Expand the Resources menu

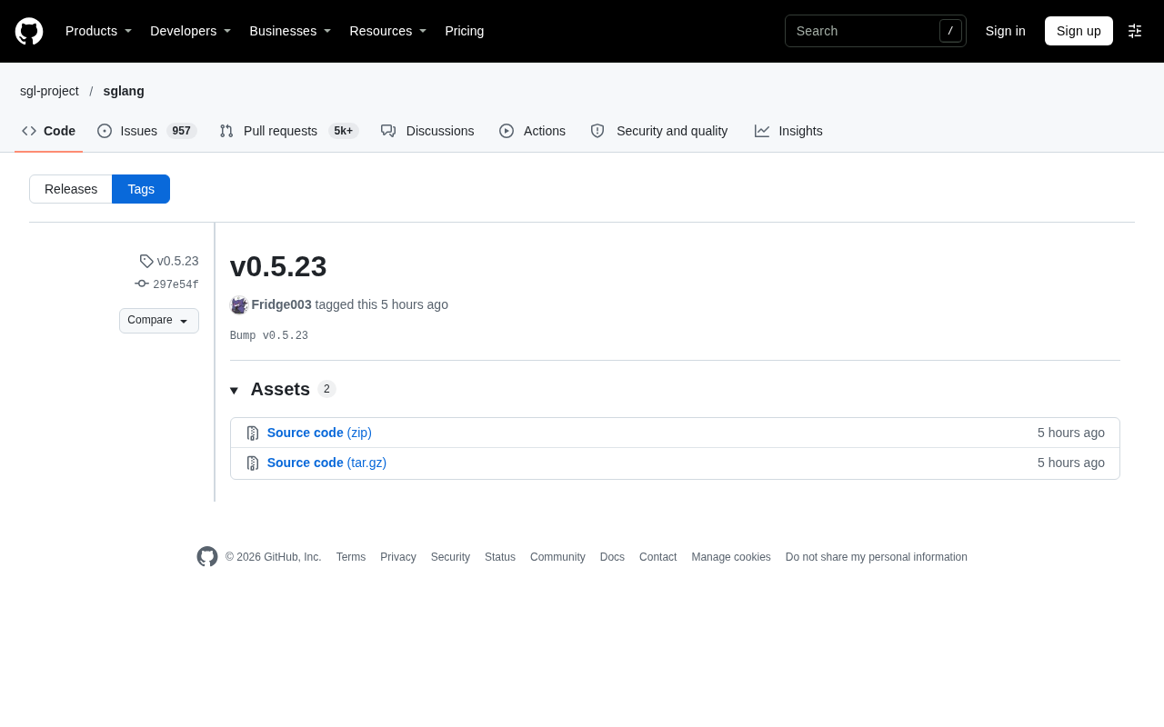[387, 31]
